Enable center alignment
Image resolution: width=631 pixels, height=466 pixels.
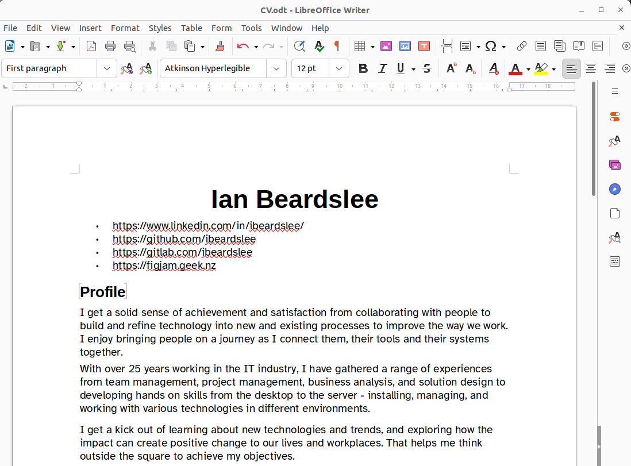click(591, 68)
